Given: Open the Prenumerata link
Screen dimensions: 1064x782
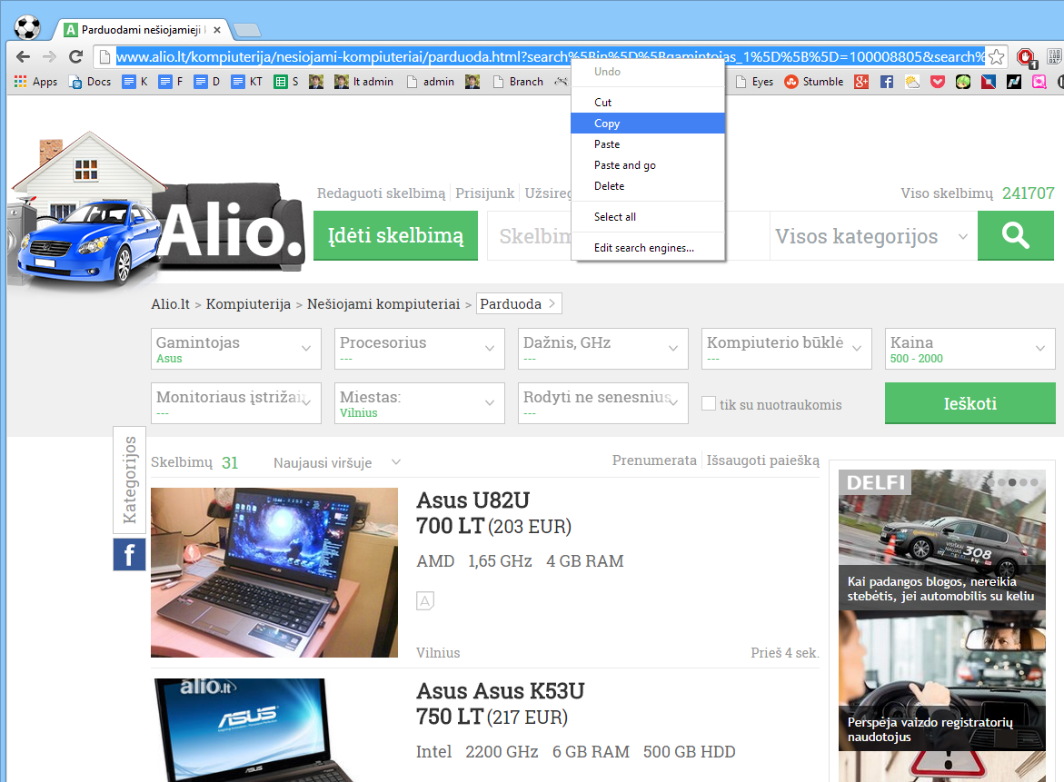Looking at the screenshot, I should (654, 460).
